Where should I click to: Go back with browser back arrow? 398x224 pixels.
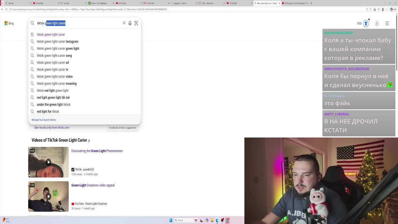point(2,9)
